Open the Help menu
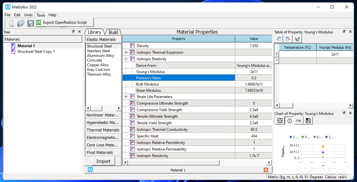Screen dimensions: 357x182 52,15
